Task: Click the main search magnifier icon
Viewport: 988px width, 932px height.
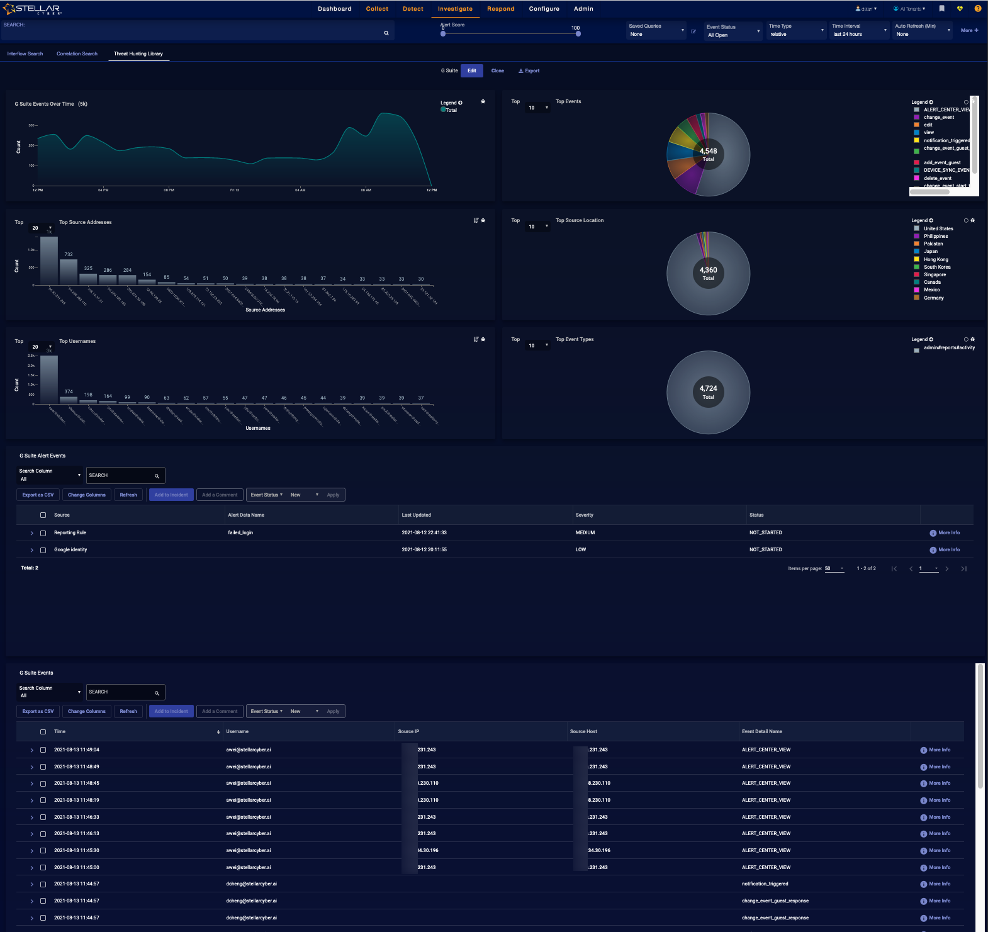Action: (x=386, y=33)
